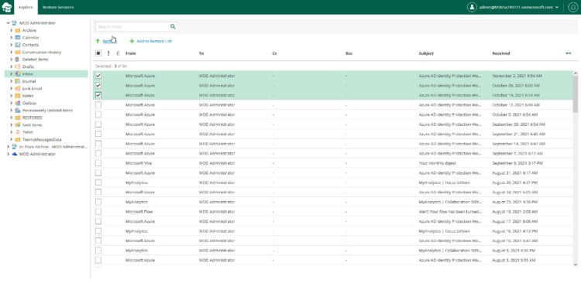Click the 'Your monthly digest' subject

(437, 163)
